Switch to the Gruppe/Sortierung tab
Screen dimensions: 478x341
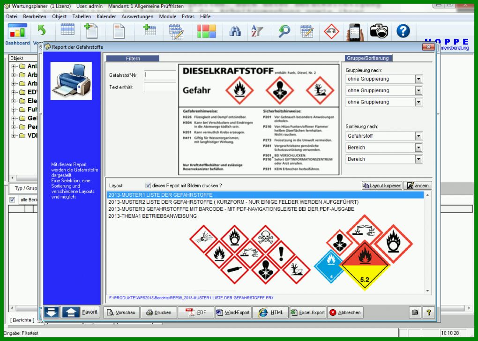point(368,58)
